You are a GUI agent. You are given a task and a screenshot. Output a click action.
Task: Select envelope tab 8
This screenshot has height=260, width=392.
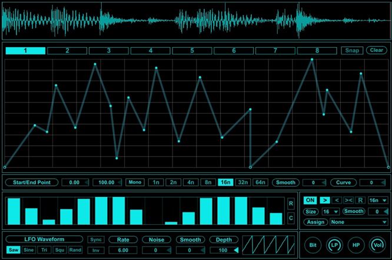pyautogui.click(x=317, y=51)
